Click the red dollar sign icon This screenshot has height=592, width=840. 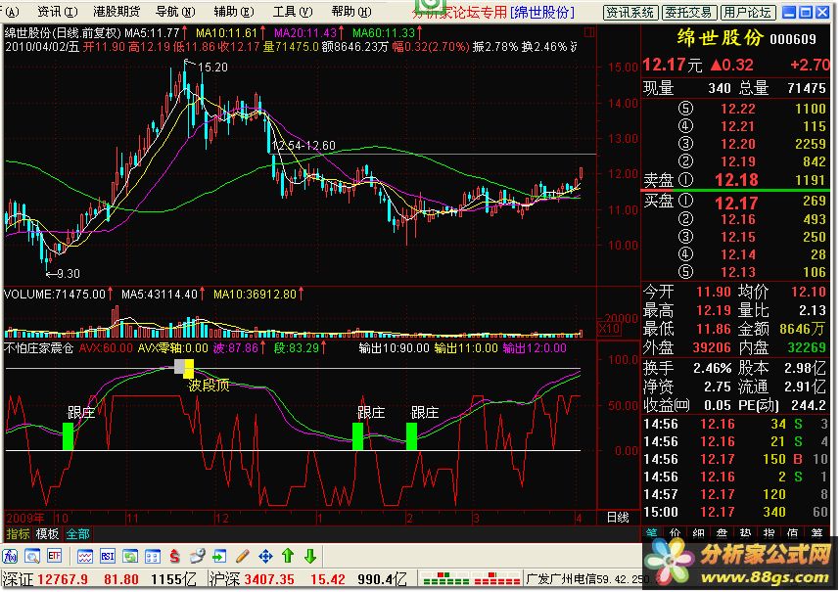pyautogui.click(x=174, y=556)
